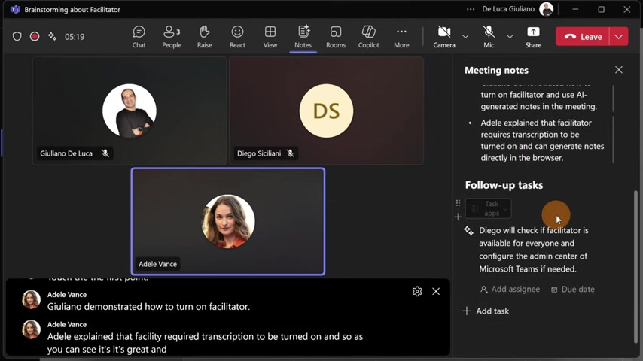Add assignee to Diego task
Image resolution: width=643 pixels, height=361 pixels.
coord(510,290)
